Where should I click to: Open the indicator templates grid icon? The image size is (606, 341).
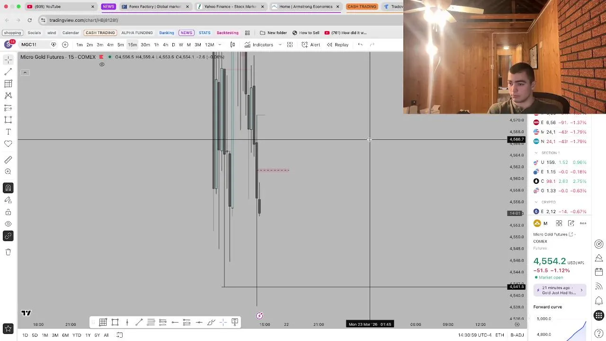[290, 45]
